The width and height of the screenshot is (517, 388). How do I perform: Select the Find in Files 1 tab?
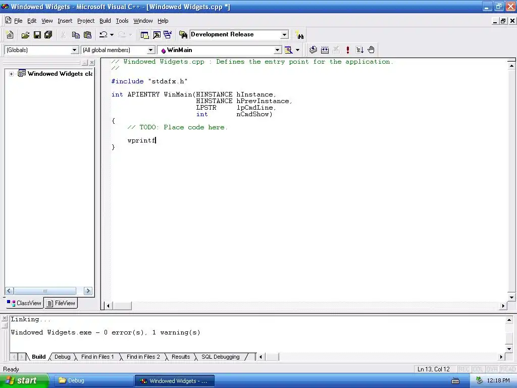pos(97,357)
